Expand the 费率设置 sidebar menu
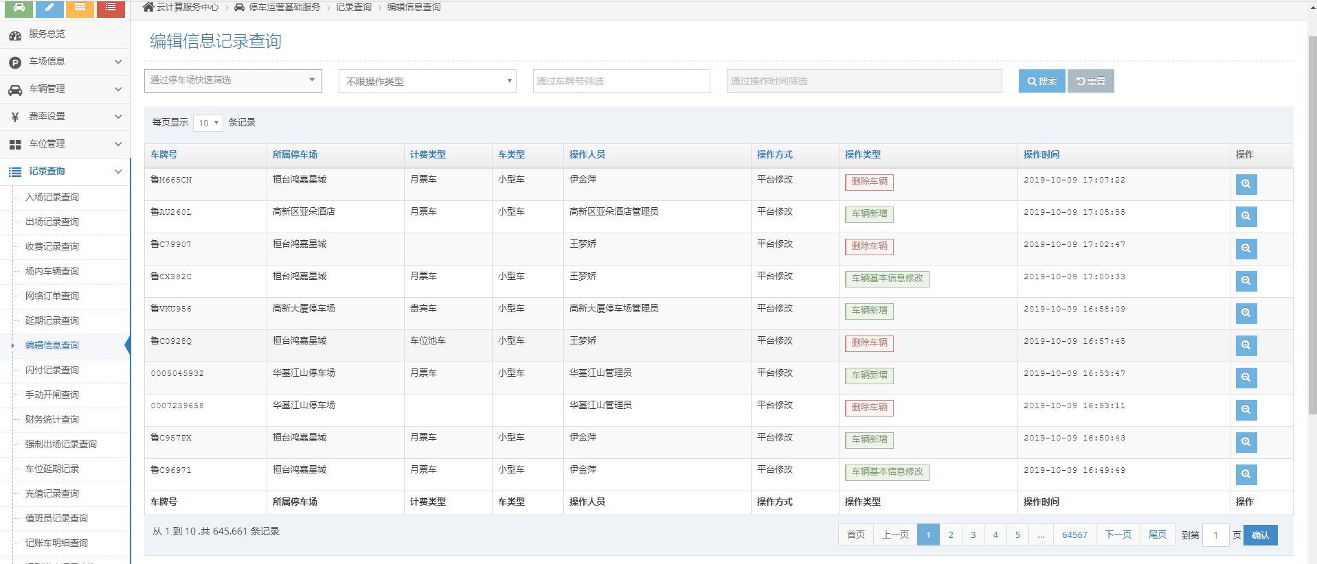1317x564 pixels. tap(65, 117)
